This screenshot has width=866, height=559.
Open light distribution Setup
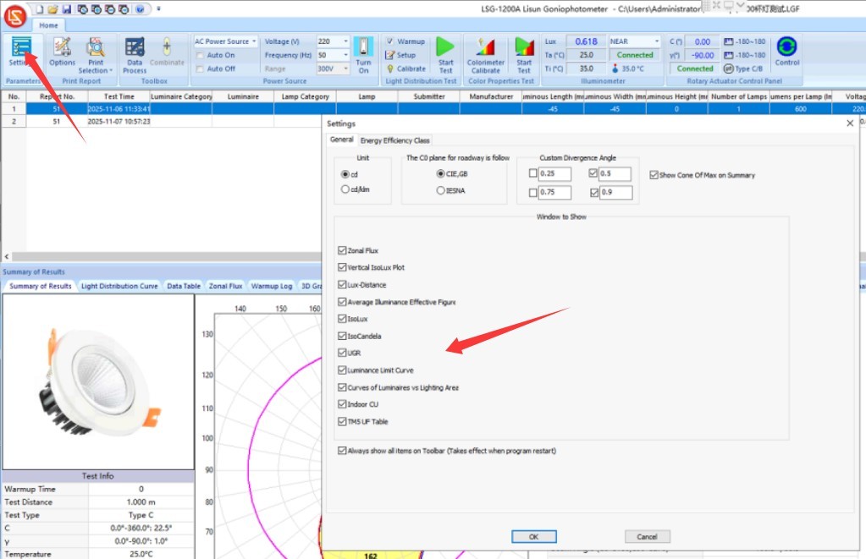400,55
